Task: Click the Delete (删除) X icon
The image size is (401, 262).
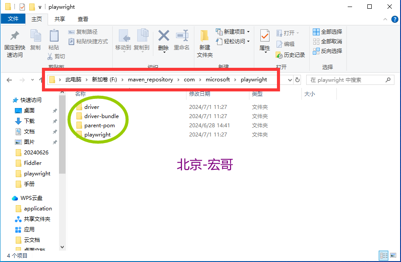Action: tap(164, 35)
